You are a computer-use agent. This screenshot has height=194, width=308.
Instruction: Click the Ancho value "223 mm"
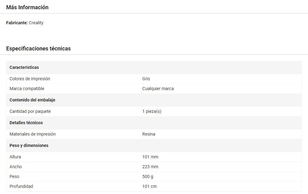[x=150, y=167]
